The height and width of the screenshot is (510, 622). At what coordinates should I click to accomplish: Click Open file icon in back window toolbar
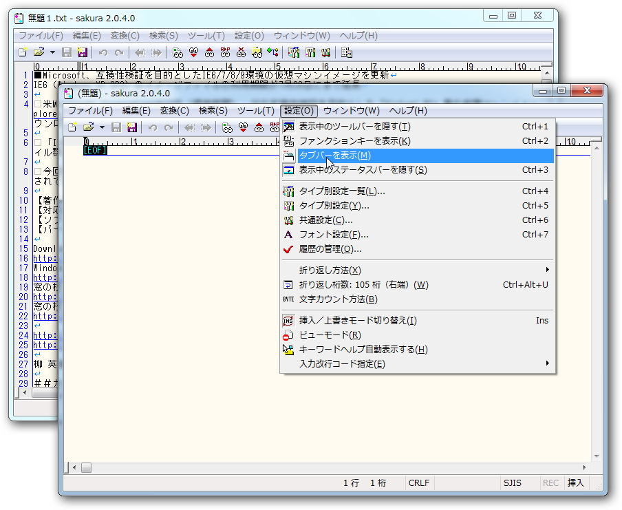(39, 52)
